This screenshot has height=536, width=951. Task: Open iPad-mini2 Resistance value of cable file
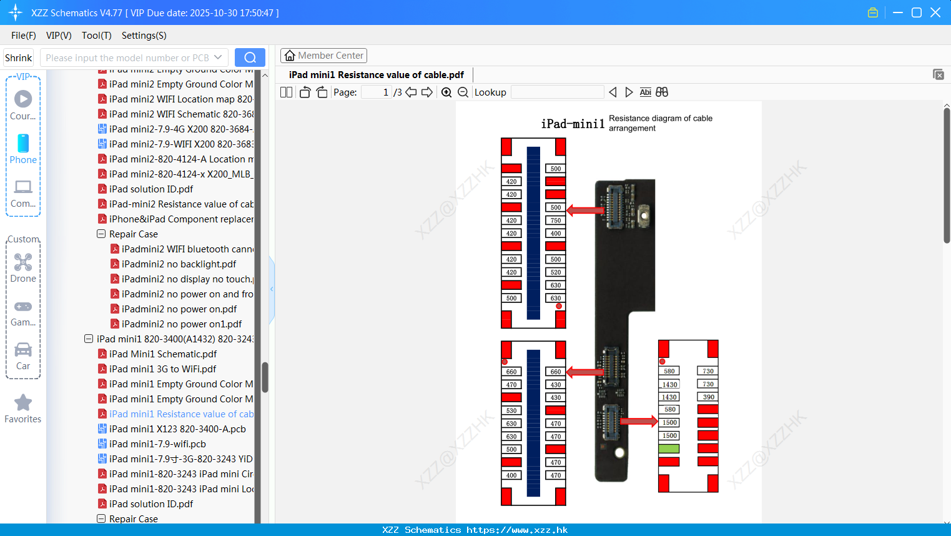(175, 204)
